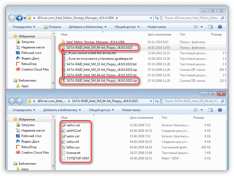Select Загрузки in top window sidebar
Screen dimensions: 234x176
28,42
